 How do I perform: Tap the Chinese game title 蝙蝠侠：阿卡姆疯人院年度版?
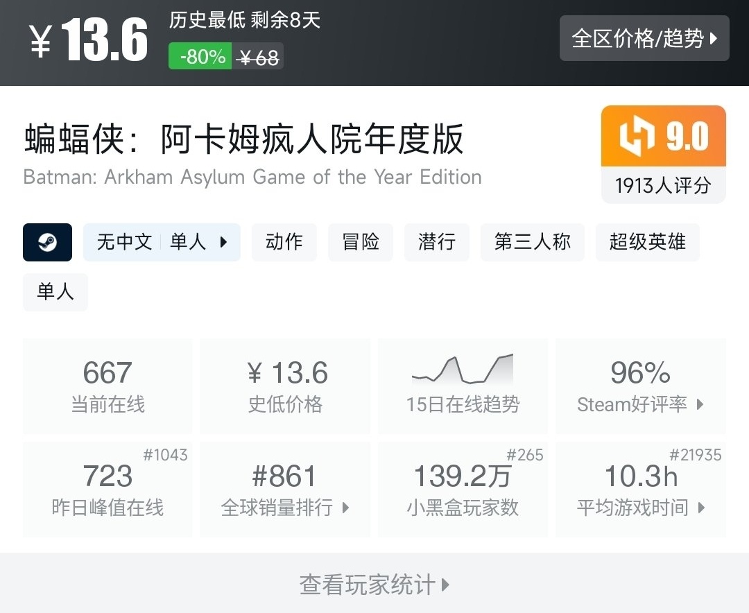click(x=243, y=139)
